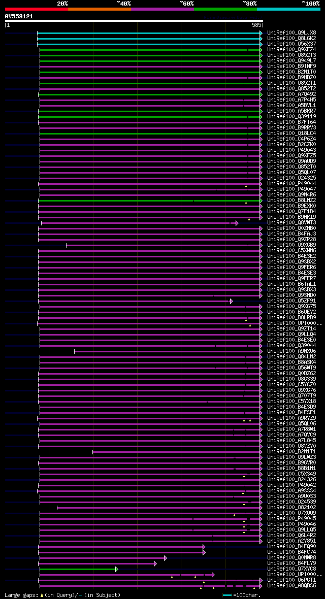Open hit UniRef100_Q6L4R2
This screenshot has height=599, width=325.
[x=291, y=536]
